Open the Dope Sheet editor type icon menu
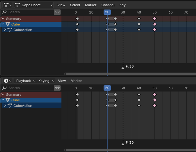Viewport: 196px width, 152px height. 7,5
